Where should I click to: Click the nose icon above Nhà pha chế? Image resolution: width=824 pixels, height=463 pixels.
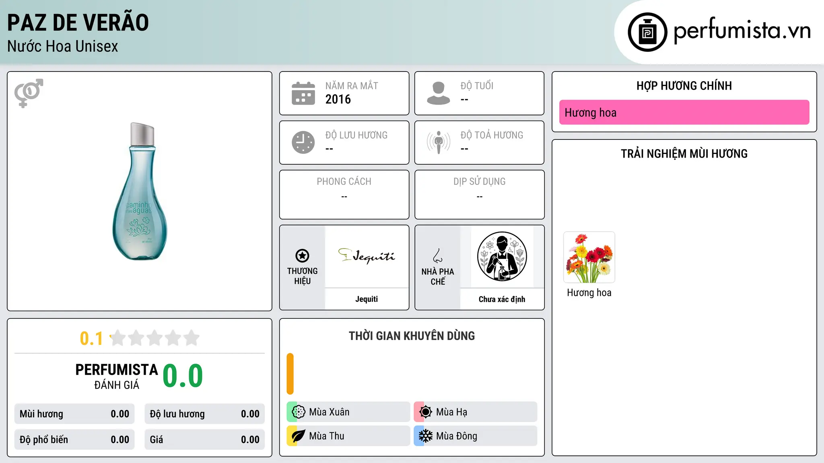[438, 256]
